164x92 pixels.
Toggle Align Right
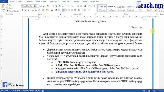coord(69,10)
